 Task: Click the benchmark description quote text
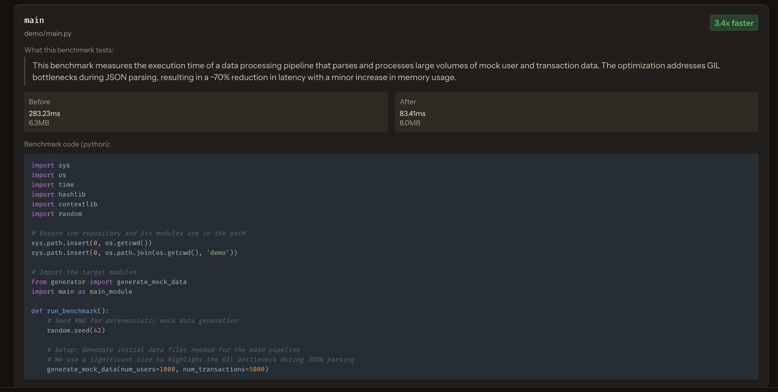pyautogui.click(x=376, y=71)
